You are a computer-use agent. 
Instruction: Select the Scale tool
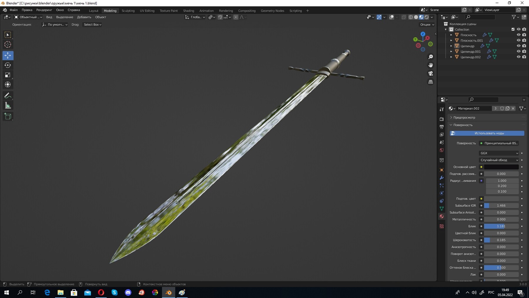tap(8, 75)
